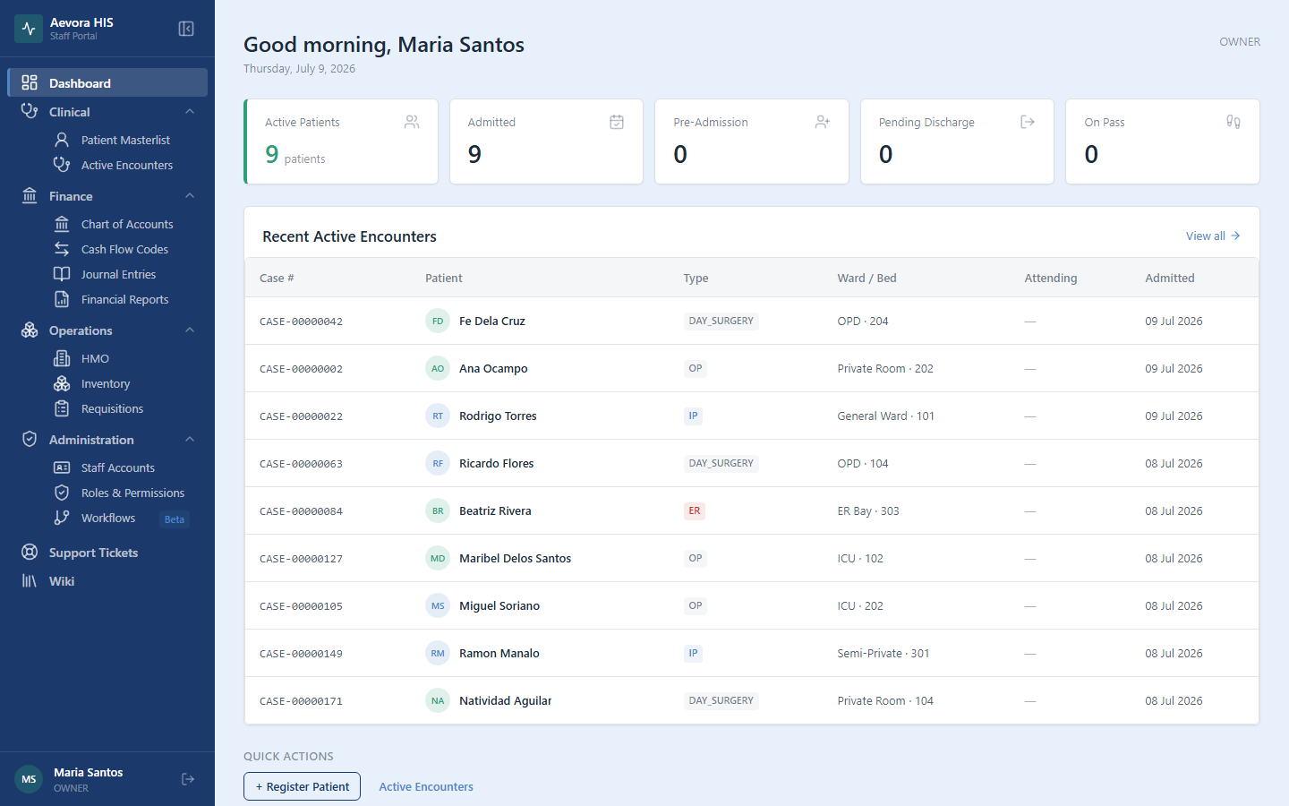Click the Maria Santos MS avatar
Image resolution: width=1289 pixels, height=806 pixels.
[29, 779]
